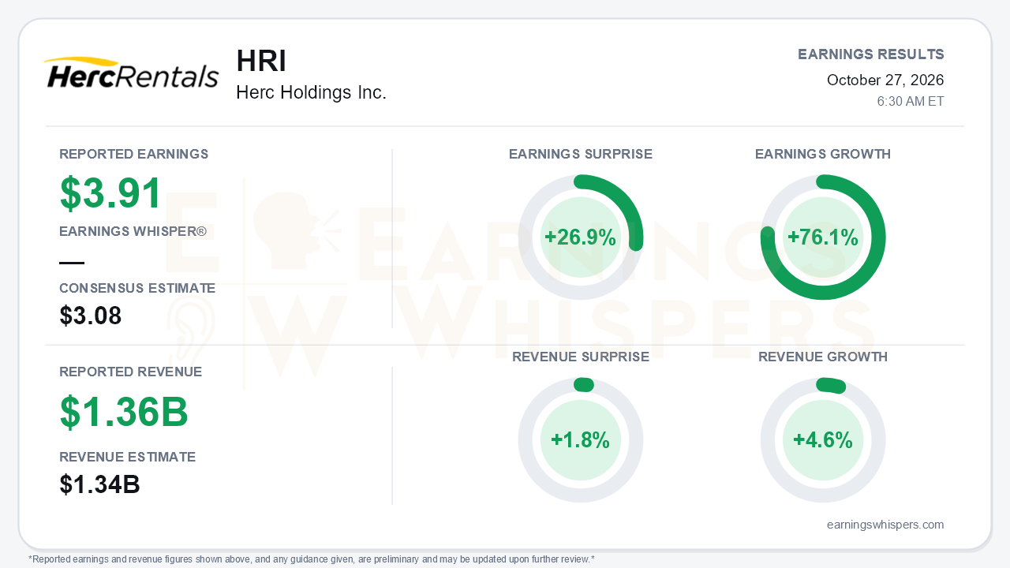Click the 6:30 AM ET time

point(911,102)
